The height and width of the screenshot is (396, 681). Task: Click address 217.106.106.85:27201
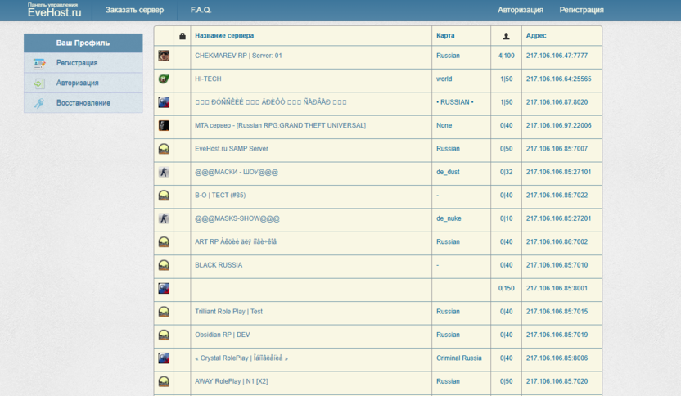[558, 218]
